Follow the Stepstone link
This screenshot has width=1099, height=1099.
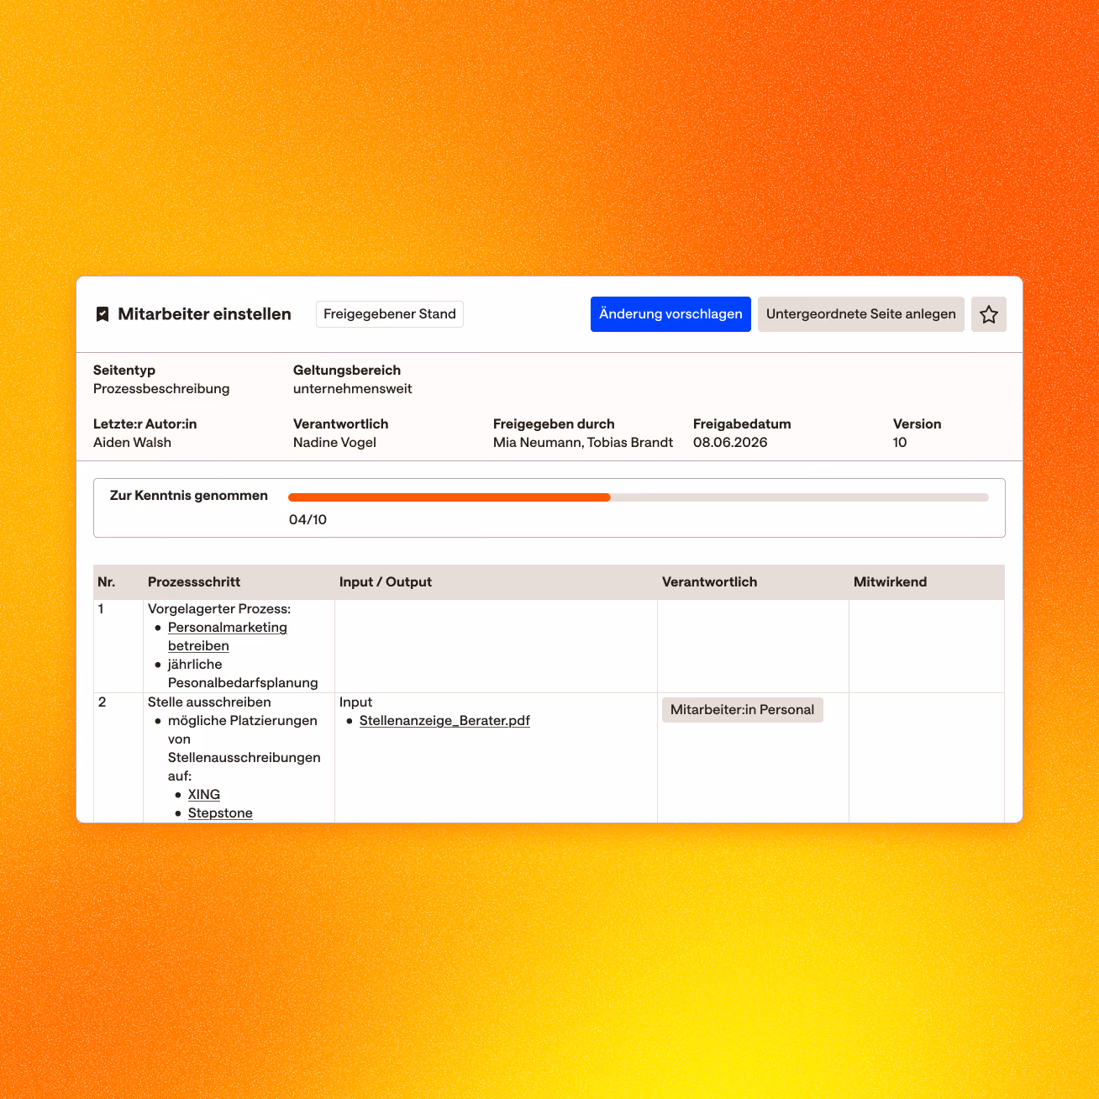pos(220,813)
